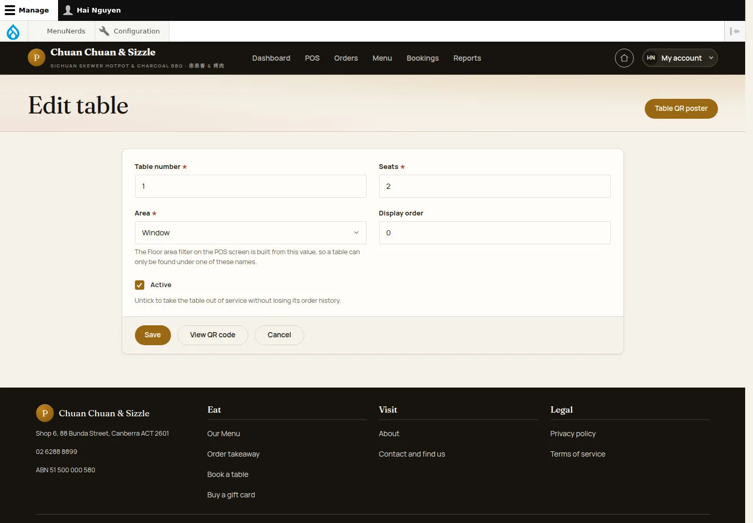Viewport: 753px width, 523px height.
Task: Click the Save button
Action: (x=153, y=335)
